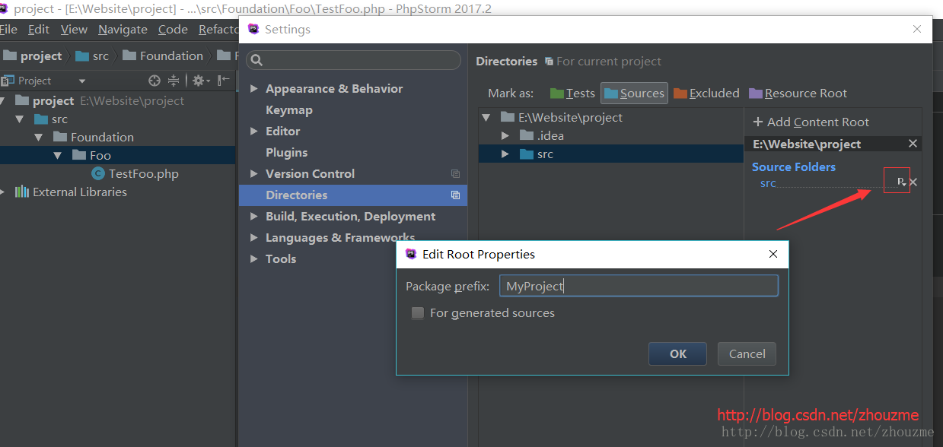Screen dimensions: 943x447
Task: Mark selected folder as Tests
Action: (572, 93)
